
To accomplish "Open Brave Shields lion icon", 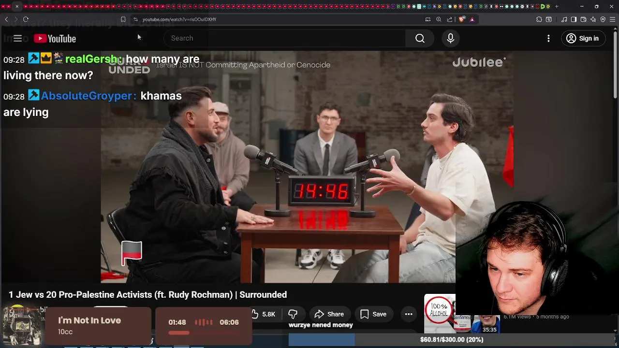I will [x=462, y=19].
